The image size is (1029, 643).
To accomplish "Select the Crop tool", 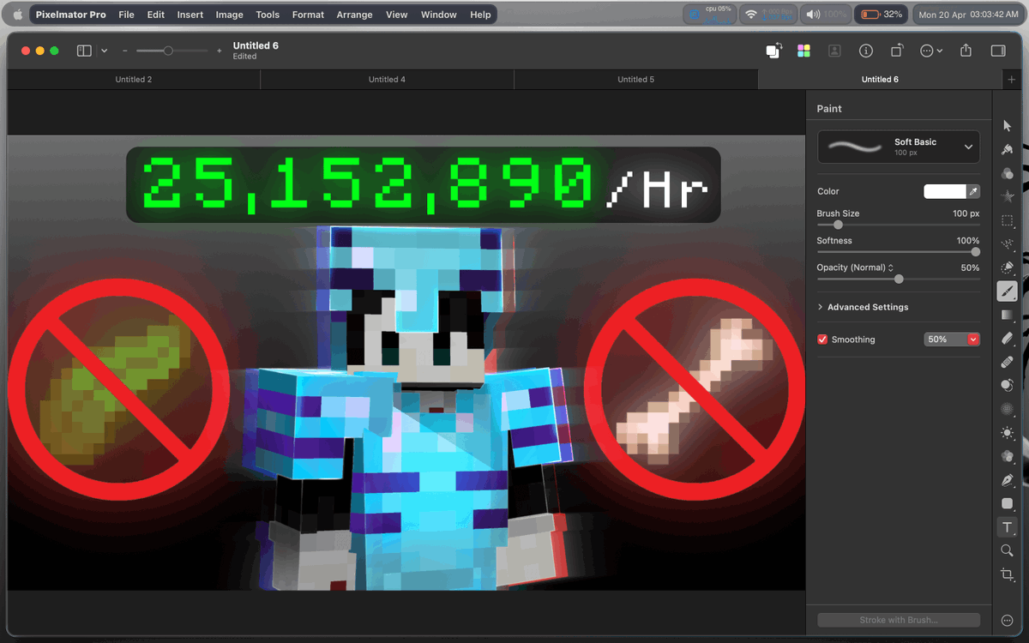I will coord(1008,574).
